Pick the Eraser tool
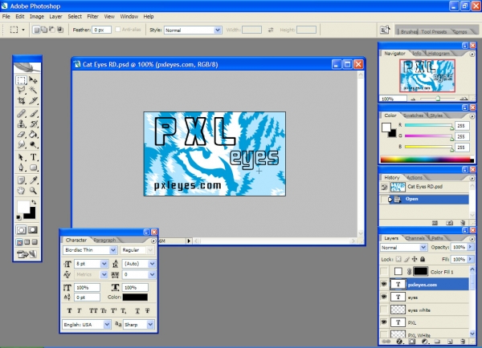Viewport: 482px width, 348px height. click(21, 135)
